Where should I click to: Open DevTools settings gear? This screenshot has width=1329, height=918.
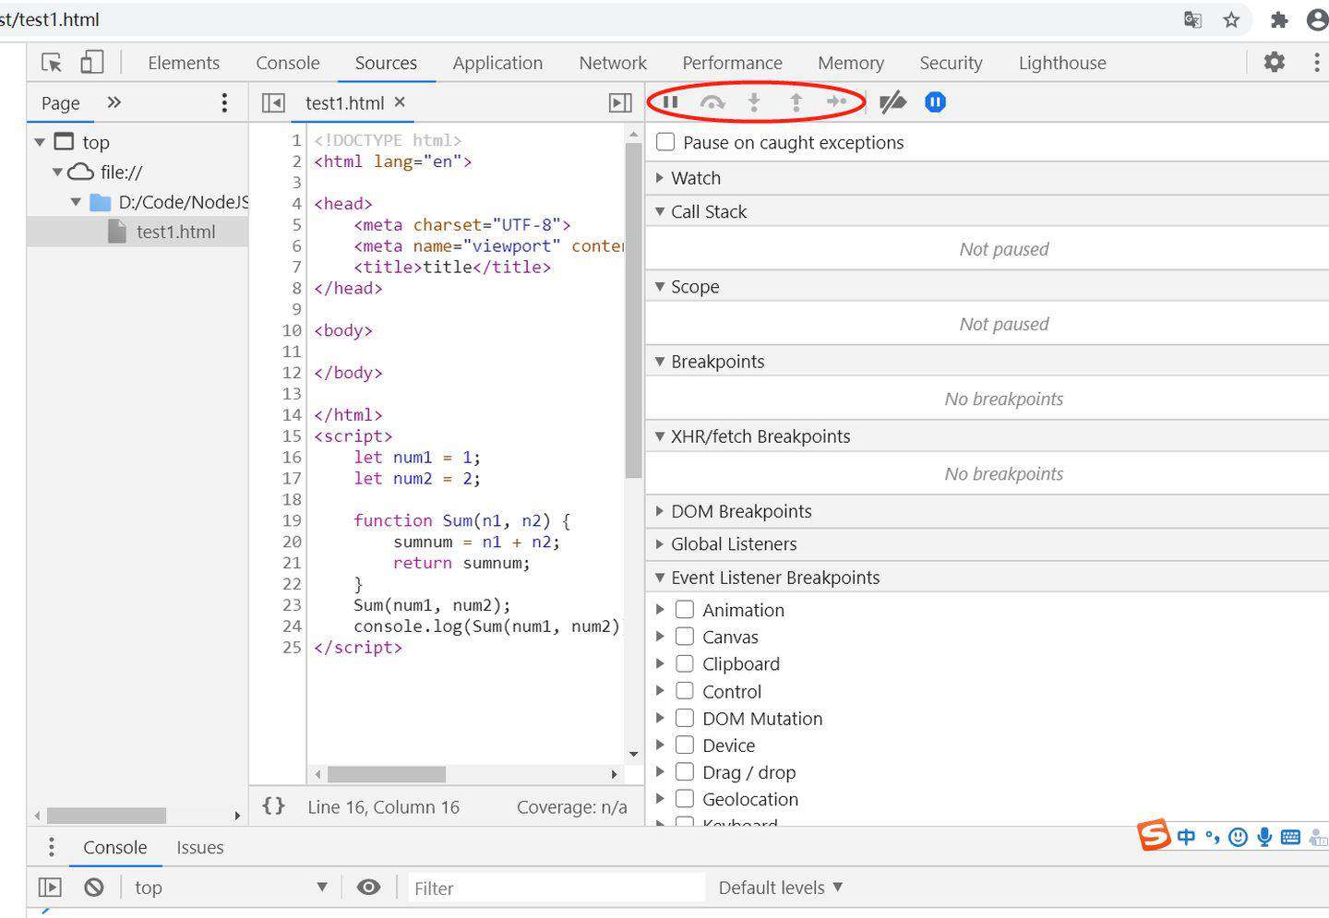1275,62
